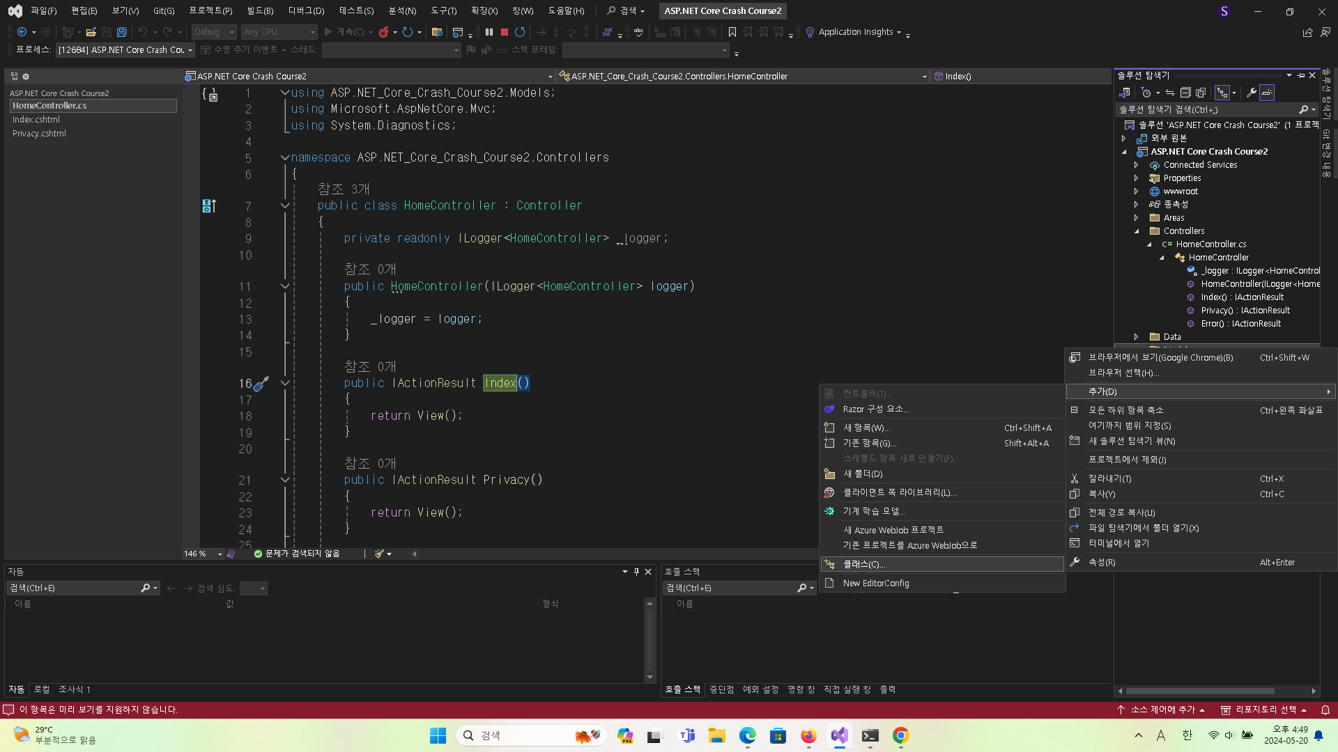The width and height of the screenshot is (1338, 752).
Task: Choose Razor 구성 요소... menu item
Action: (x=942, y=409)
